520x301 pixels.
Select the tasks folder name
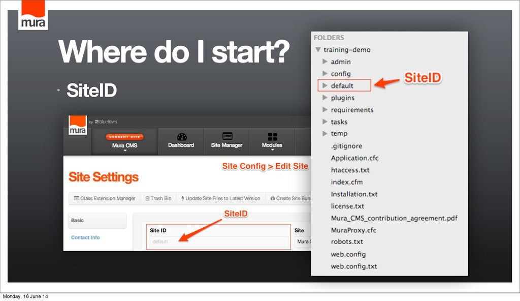[339, 122]
